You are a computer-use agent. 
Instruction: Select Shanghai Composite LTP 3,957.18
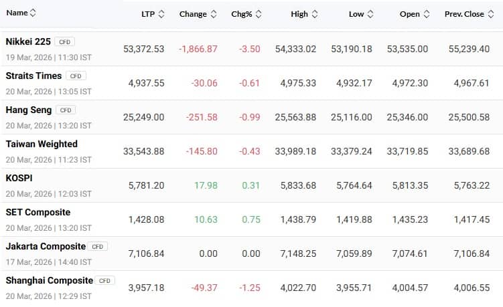(x=146, y=288)
